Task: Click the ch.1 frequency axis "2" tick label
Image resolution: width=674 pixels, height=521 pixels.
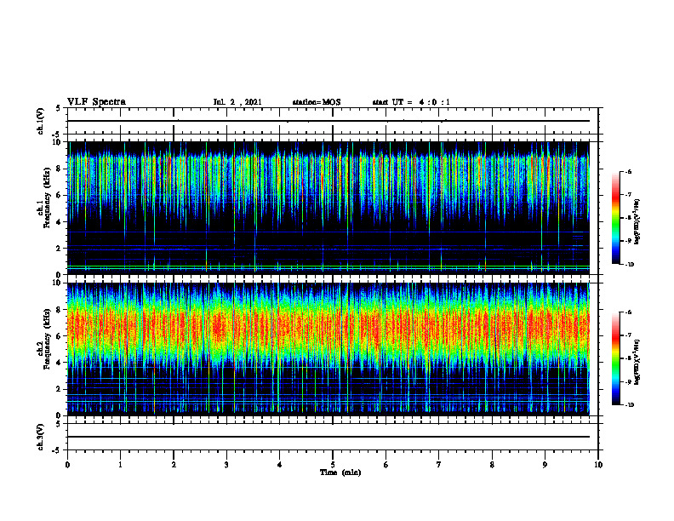Action: (x=60, y=249)
